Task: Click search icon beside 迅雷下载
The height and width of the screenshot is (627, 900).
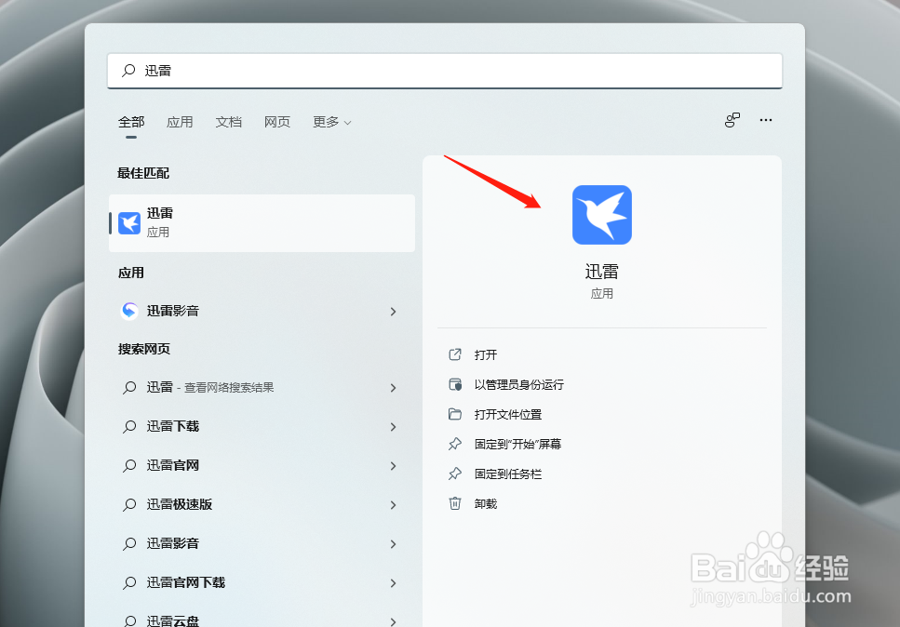Action: (129, 427)
